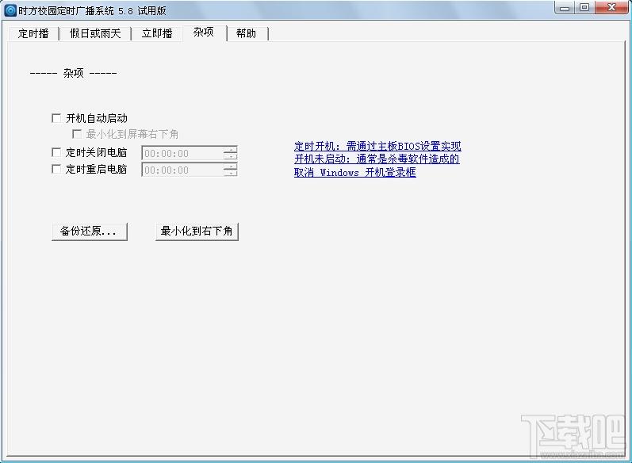Image resolution: width=632 pixels, height=463 pixels.
Task: Click the 备份还原... button
Action: point(89,231)
